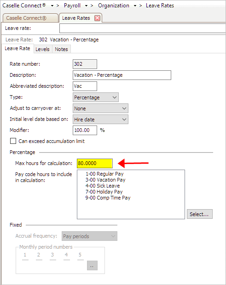This screenshot has width=226, height=285.
Task: Click the Abbreviated description field
Action: pyautogui.click(x=85, y=86)
